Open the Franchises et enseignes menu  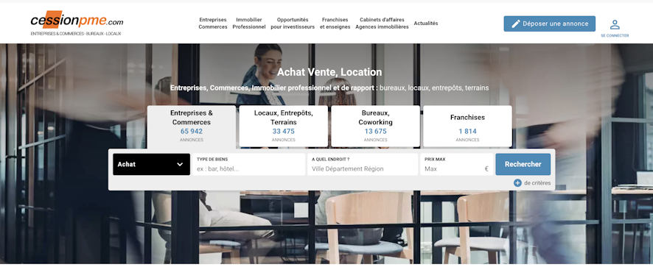point(335,24)
